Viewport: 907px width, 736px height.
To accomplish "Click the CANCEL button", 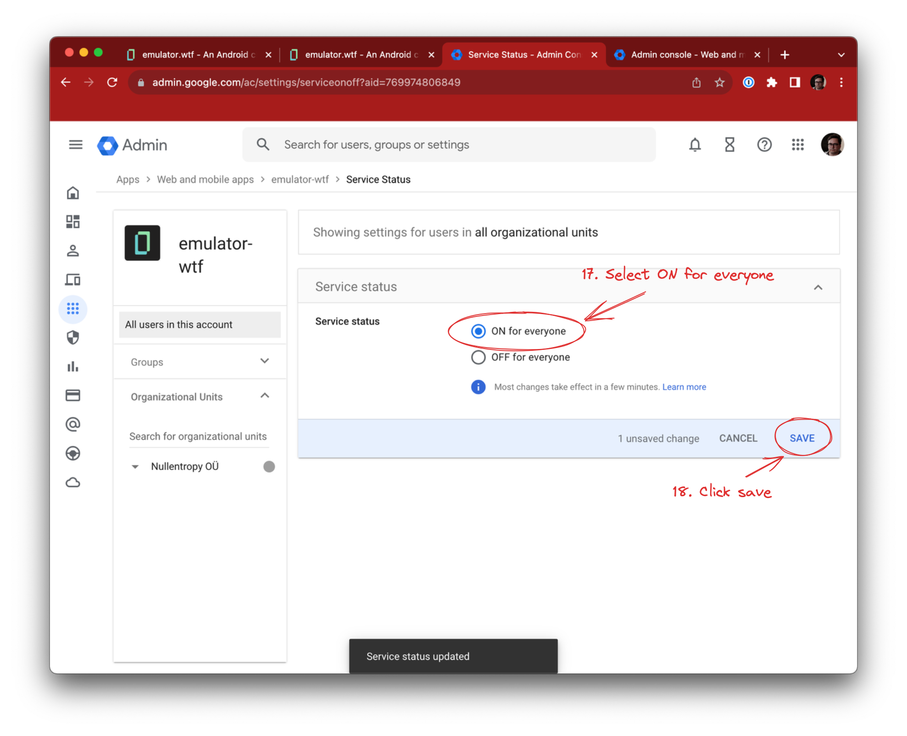I will click(x=738, y=438).
